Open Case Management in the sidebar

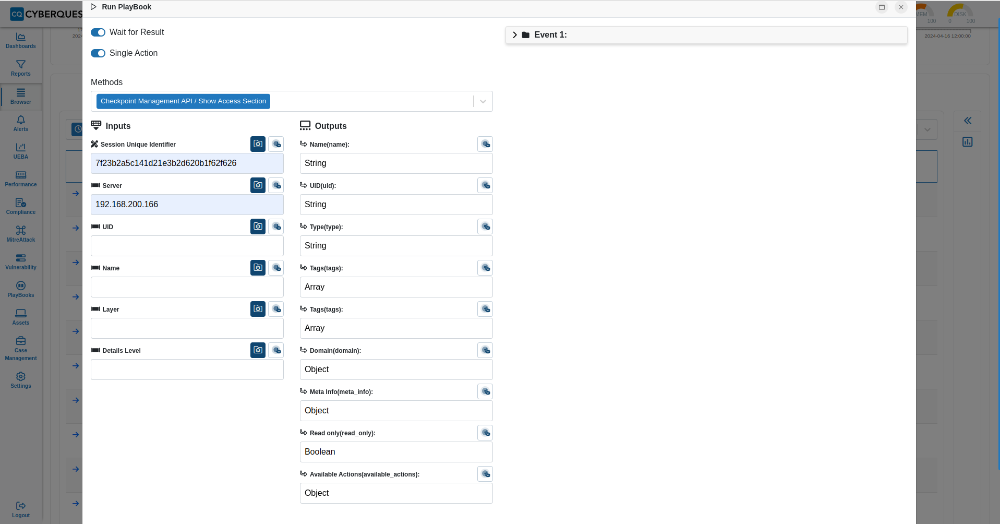(x=21, y=349)
